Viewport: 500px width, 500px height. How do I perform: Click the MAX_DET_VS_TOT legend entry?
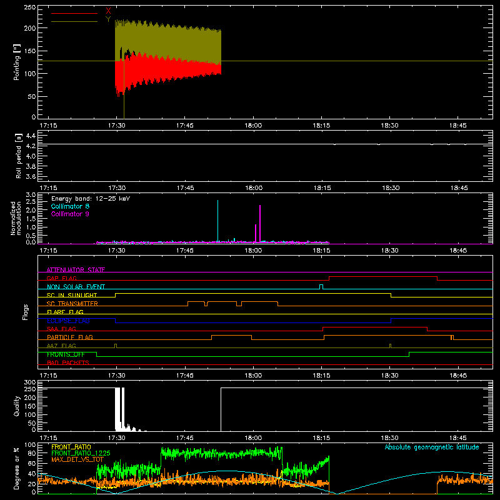click(x=77, y=459)
